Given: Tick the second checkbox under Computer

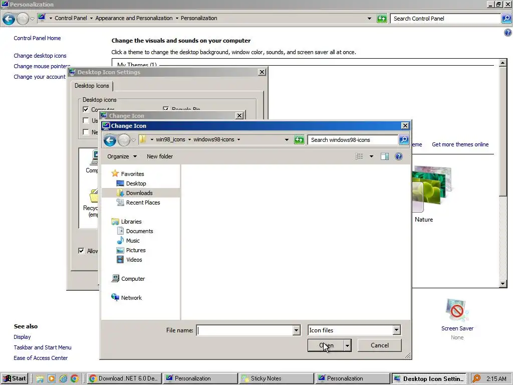Looking at the screenshot, I should (x=86, y=120).
